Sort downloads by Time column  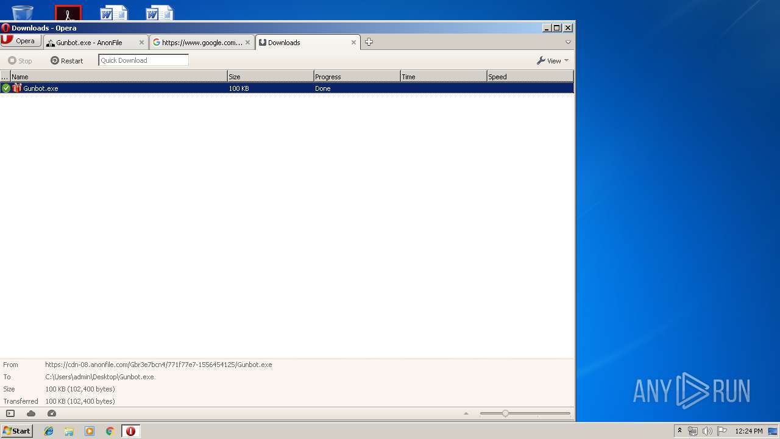444,76
